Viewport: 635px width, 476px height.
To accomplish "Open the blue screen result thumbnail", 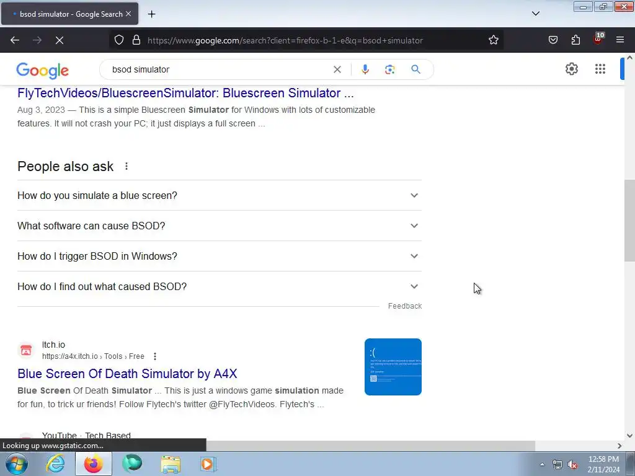I will [393, 367].
